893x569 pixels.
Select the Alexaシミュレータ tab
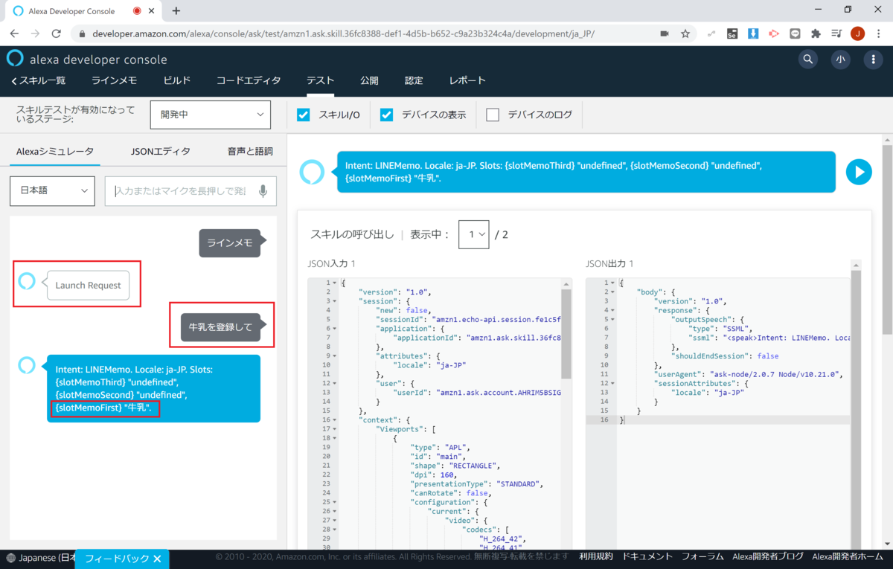pyautogui.click(x=55, y=151)
